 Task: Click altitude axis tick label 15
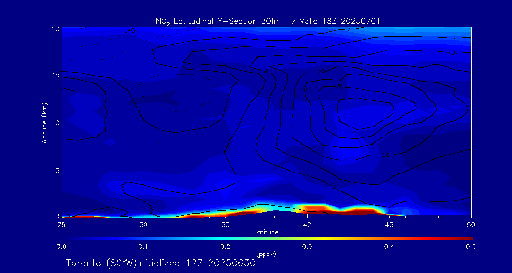tap(55, 75)
